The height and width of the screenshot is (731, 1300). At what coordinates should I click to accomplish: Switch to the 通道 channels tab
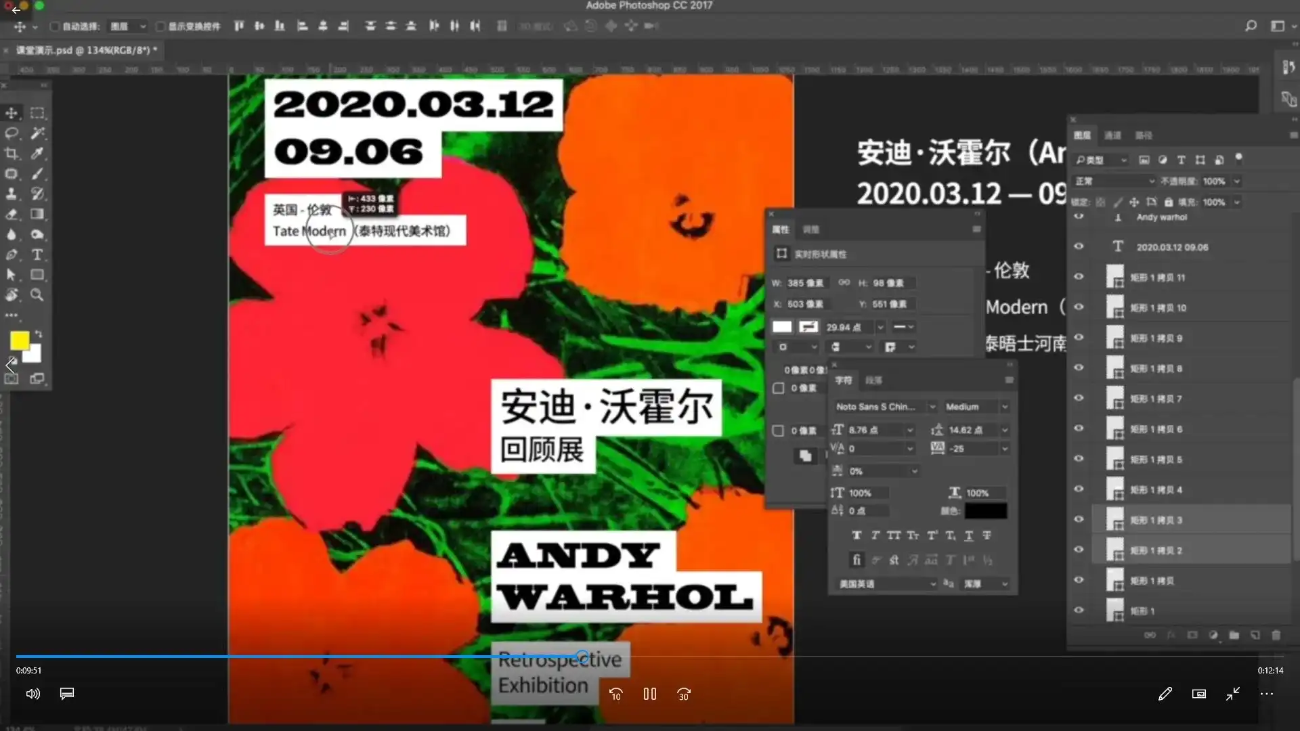point(1112,135)
